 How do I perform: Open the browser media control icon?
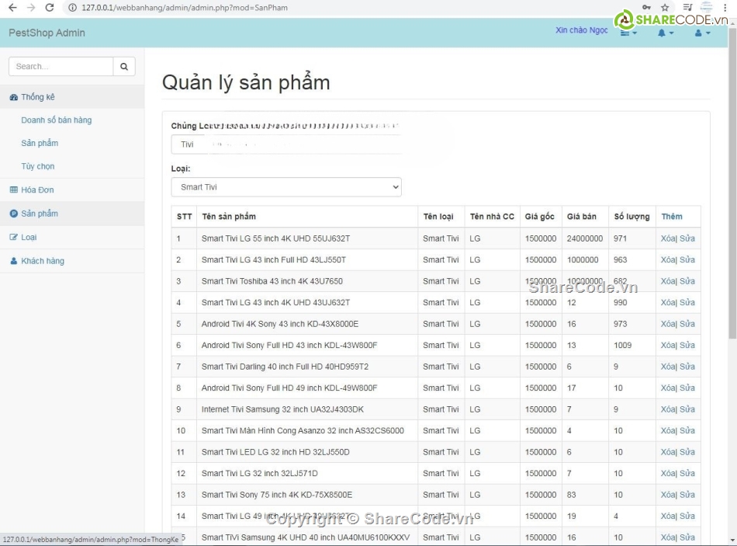[687, 7]
